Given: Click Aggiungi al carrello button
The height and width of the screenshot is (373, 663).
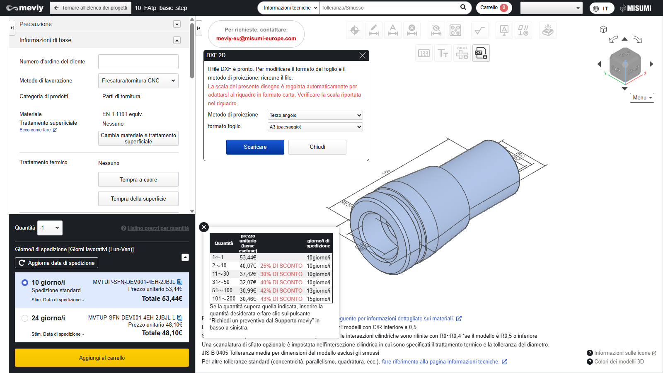Looking at the screenshot, I should click(x=102, y=358).
